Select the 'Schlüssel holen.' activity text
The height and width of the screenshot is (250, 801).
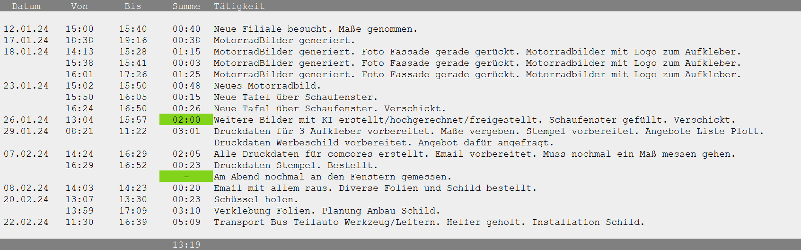(256, 199)
